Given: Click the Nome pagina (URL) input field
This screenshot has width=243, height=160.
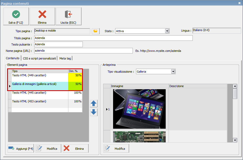Looking at the screenshot, I should click(83, 51).
